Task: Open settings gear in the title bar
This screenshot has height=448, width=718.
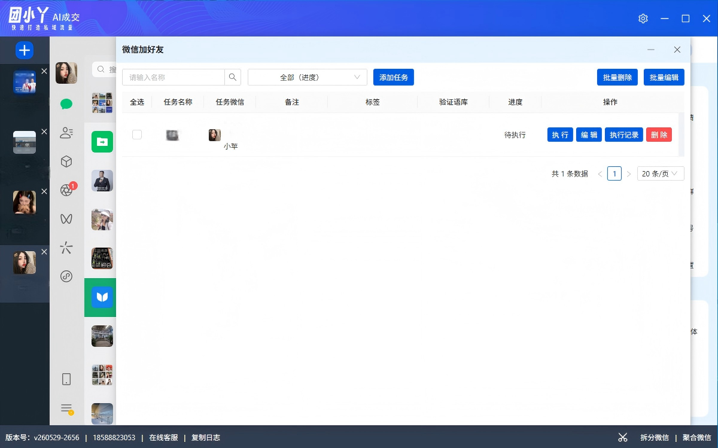Action: (x=643, y=19)
